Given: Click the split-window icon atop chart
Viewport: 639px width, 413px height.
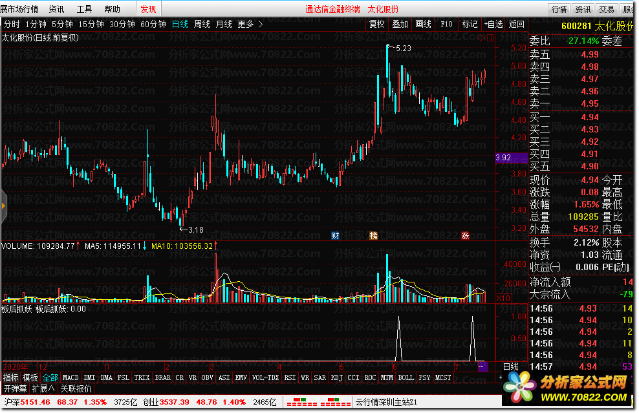Looking at the screenshot, I should point(490,38).
